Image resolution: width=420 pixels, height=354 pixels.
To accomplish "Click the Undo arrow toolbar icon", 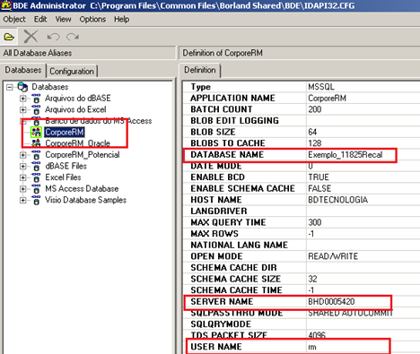I will (54, 37).
